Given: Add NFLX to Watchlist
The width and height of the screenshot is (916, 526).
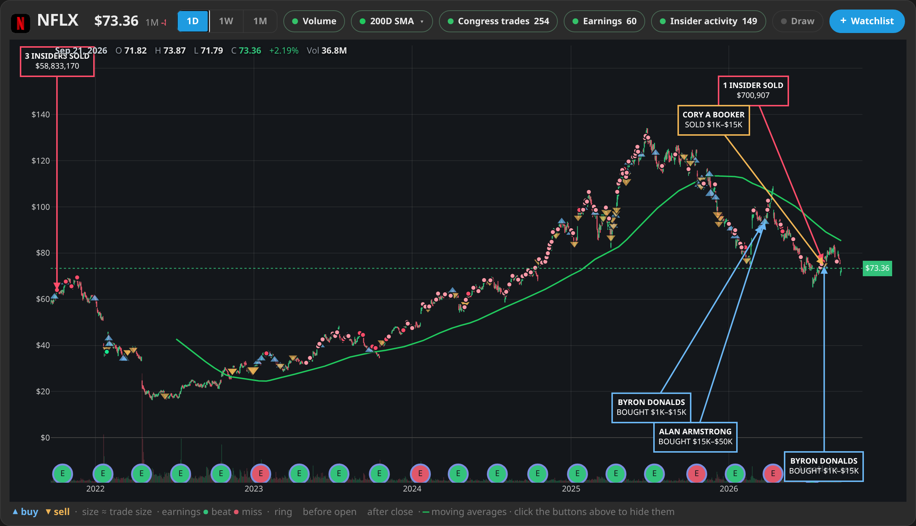Looking at the screenshot, I should pos(867,21).
